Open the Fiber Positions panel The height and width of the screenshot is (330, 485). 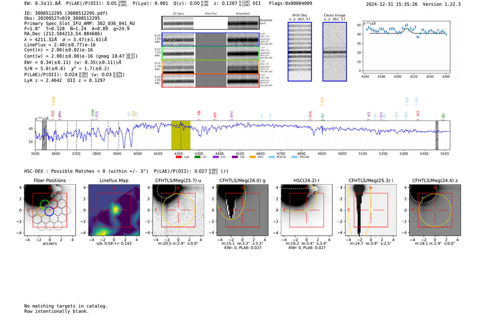click(50, 210)
